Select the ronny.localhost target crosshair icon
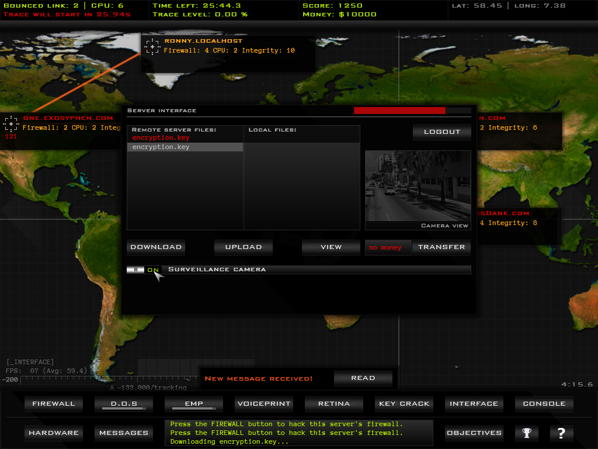This screenshot has height=449, width=598. pos(152,47)
